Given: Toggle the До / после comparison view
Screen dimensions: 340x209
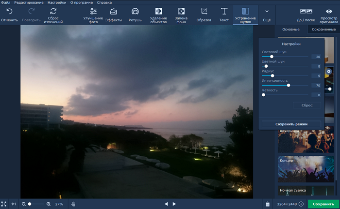Looking at the screenshot, I should point(306,14).
